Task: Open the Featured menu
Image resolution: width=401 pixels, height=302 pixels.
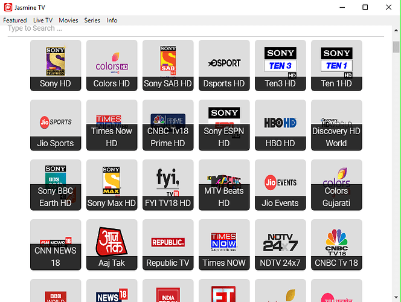Action: 15,20
